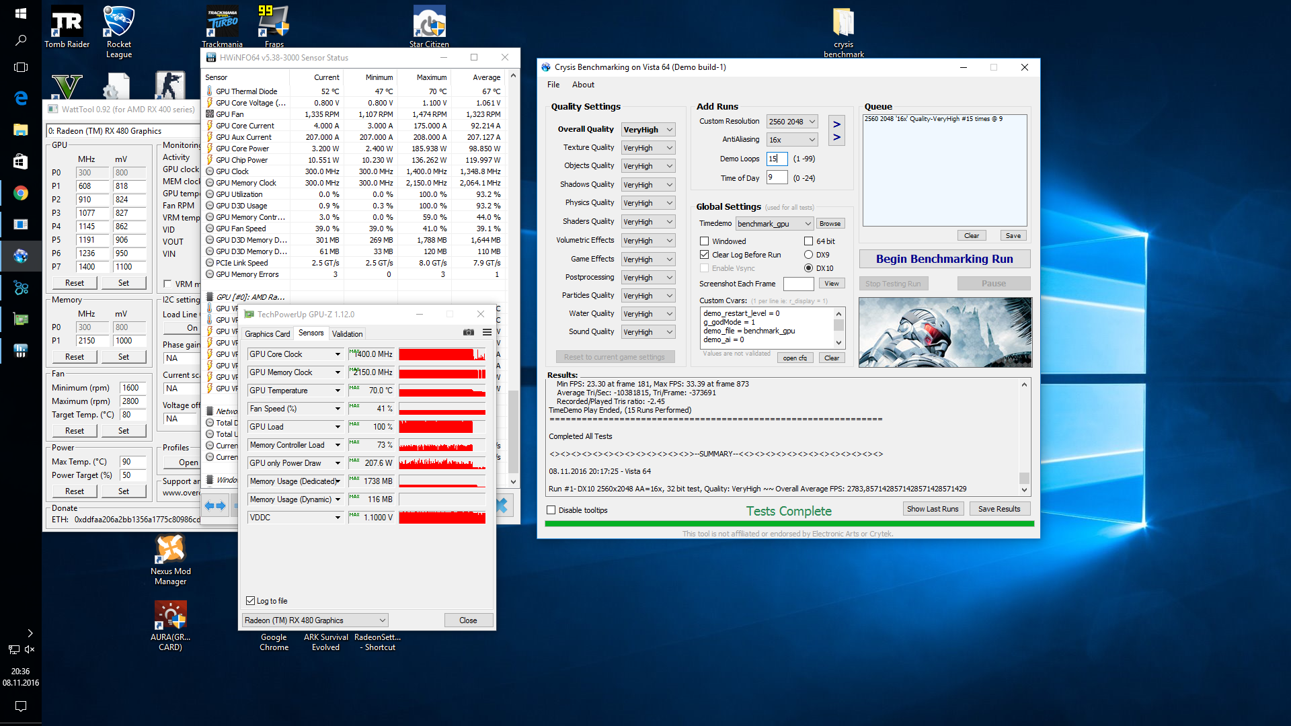Select the DX9 radio button

tap(808, 255)
